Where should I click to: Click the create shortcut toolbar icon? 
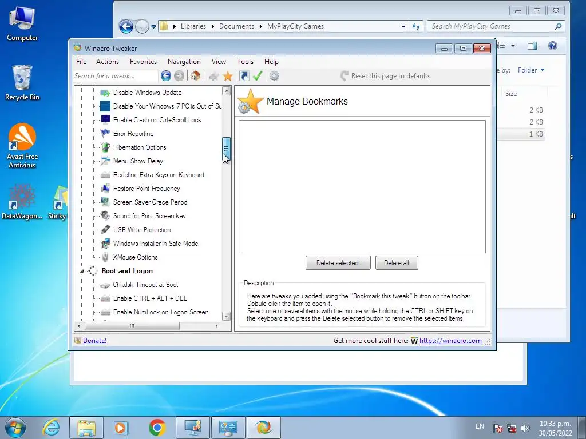244,76
